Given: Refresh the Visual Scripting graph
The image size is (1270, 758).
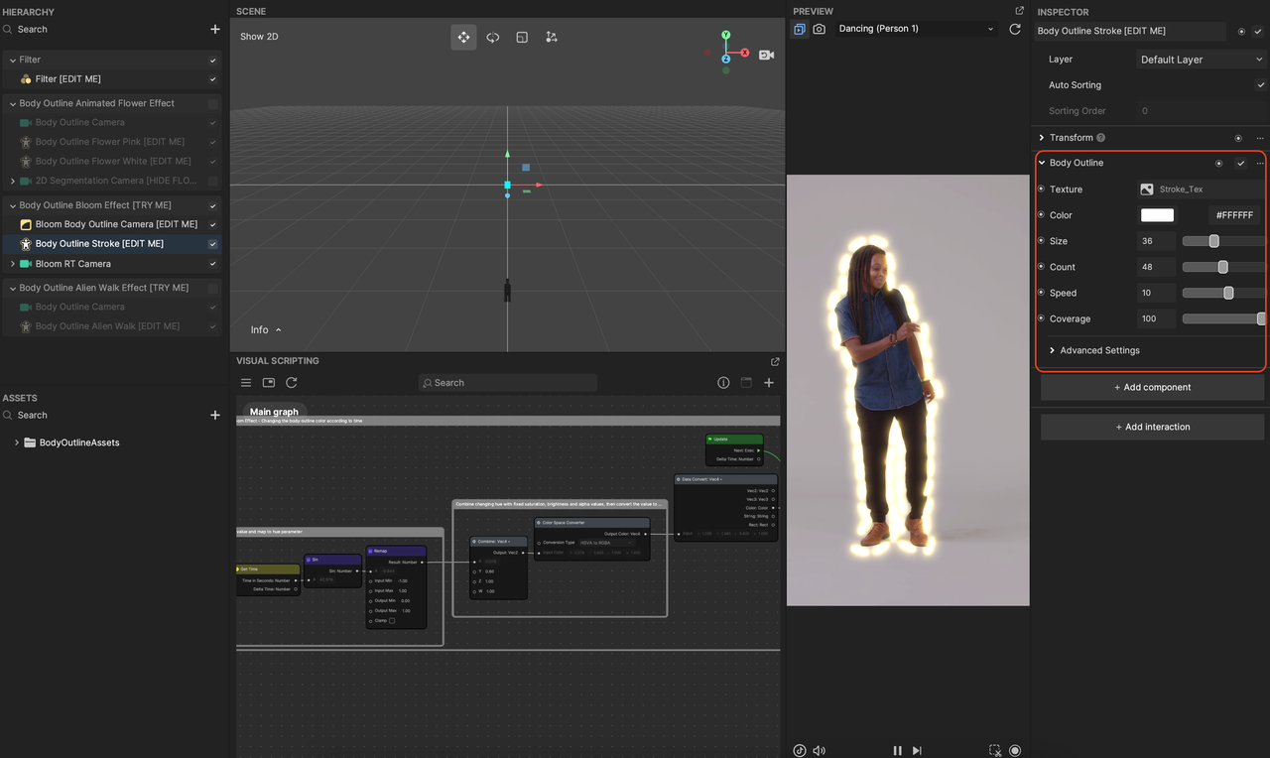Looking at the screenshot, I should [x=291, y=382].
